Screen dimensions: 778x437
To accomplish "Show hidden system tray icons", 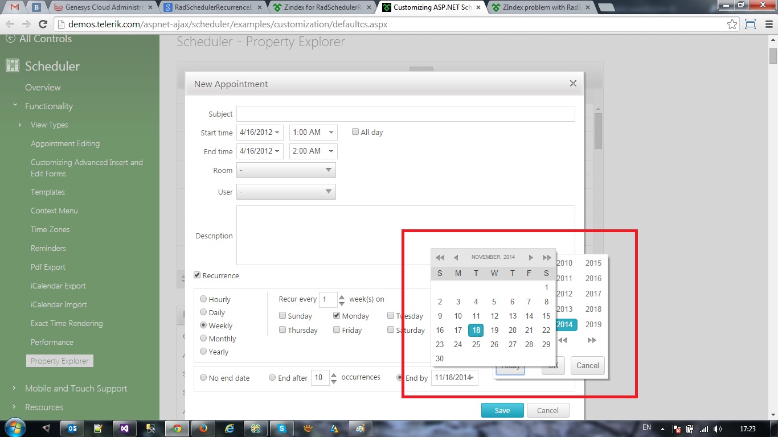I will point(662,428).
